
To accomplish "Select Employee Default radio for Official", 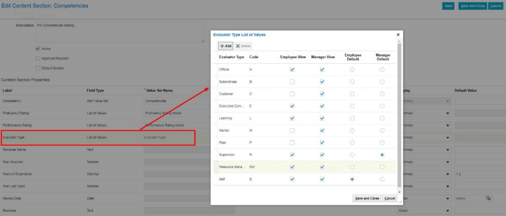I will tap(352, 70).
